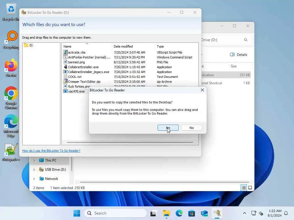294x220 pixels.
Task: Select the vac470.exe file icon
Action: click(x=65, y=91)
